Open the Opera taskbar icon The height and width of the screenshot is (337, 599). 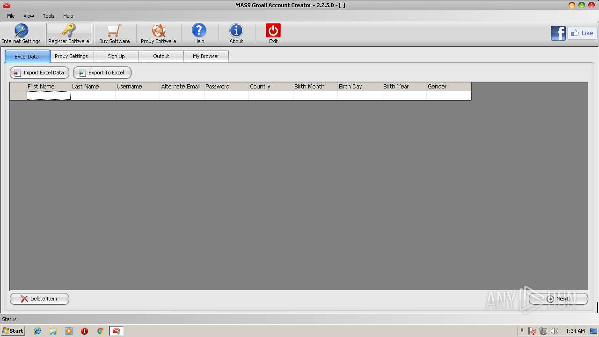click(x=84, y=331)
